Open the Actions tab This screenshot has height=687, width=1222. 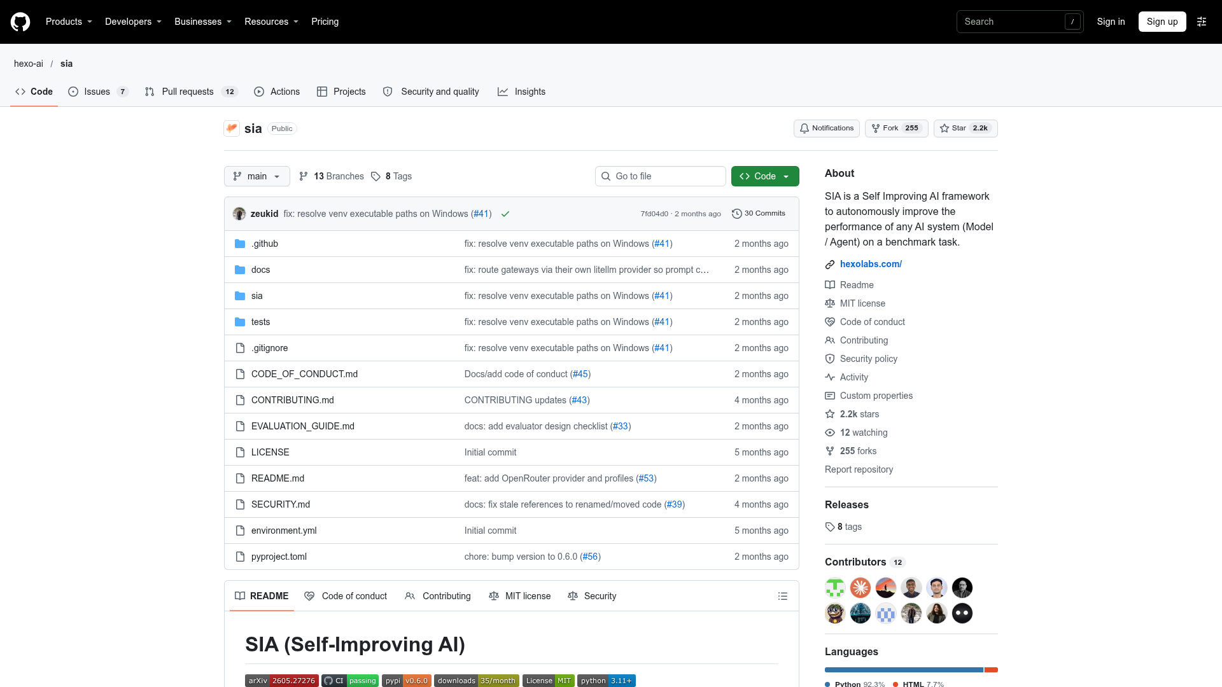pos(277,92)
